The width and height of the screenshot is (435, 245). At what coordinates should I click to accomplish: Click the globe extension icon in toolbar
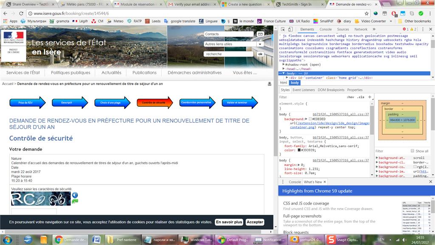point(376,13)
